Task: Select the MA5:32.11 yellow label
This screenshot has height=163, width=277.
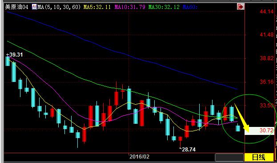Action: click(97, 7)
